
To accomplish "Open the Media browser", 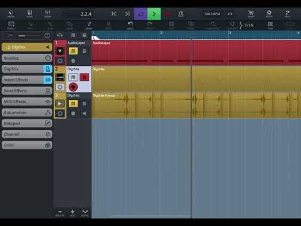I will [11, 14].
